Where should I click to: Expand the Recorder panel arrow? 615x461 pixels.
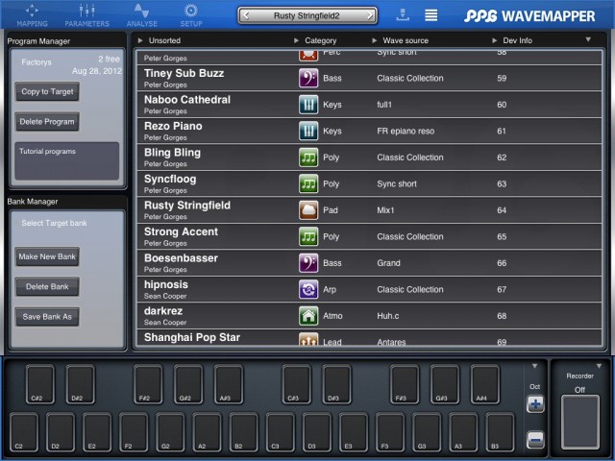[x=598, y=366]
